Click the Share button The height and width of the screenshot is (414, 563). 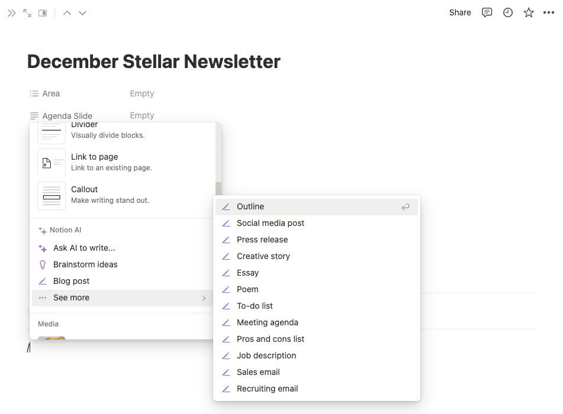coord(460,13)
